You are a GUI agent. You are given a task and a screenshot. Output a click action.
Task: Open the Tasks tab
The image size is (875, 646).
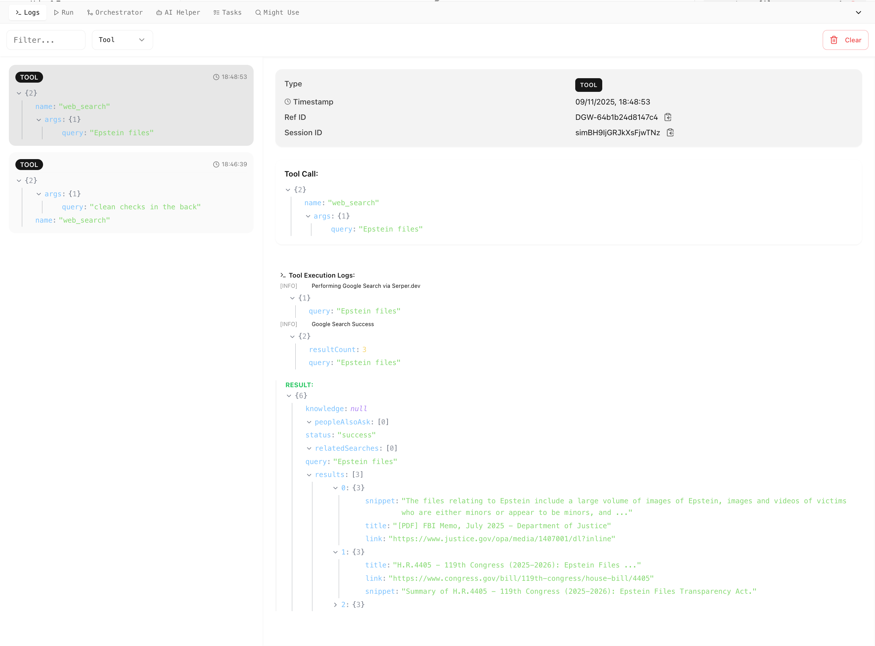(x=227, y=13)
